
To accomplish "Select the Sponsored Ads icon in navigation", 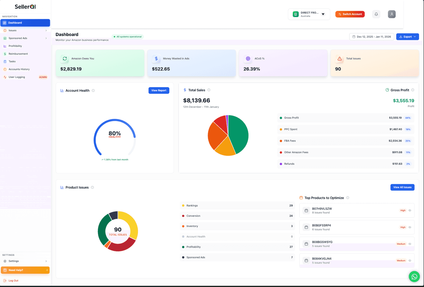I will coord(5,38).
